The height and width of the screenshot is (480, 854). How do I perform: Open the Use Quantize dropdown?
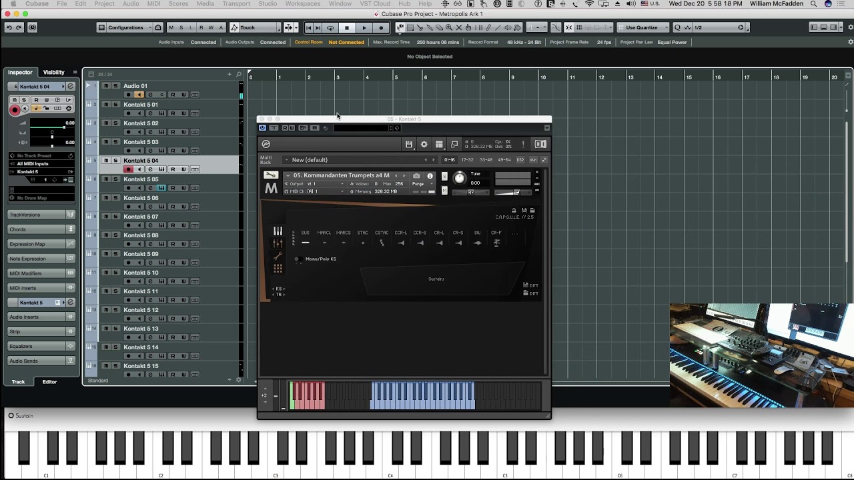[x=643, y=27]
